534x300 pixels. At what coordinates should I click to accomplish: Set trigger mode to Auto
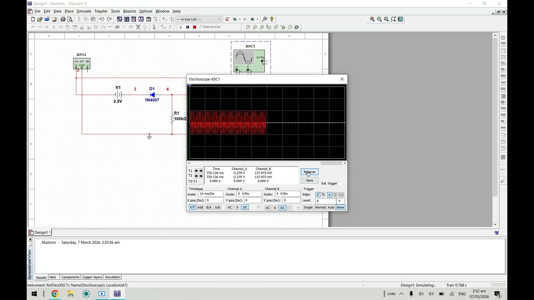(x=331, y=207)
